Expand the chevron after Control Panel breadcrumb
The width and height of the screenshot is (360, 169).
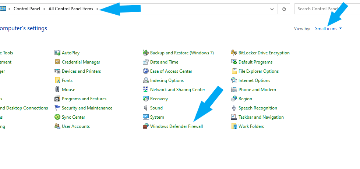44,9
